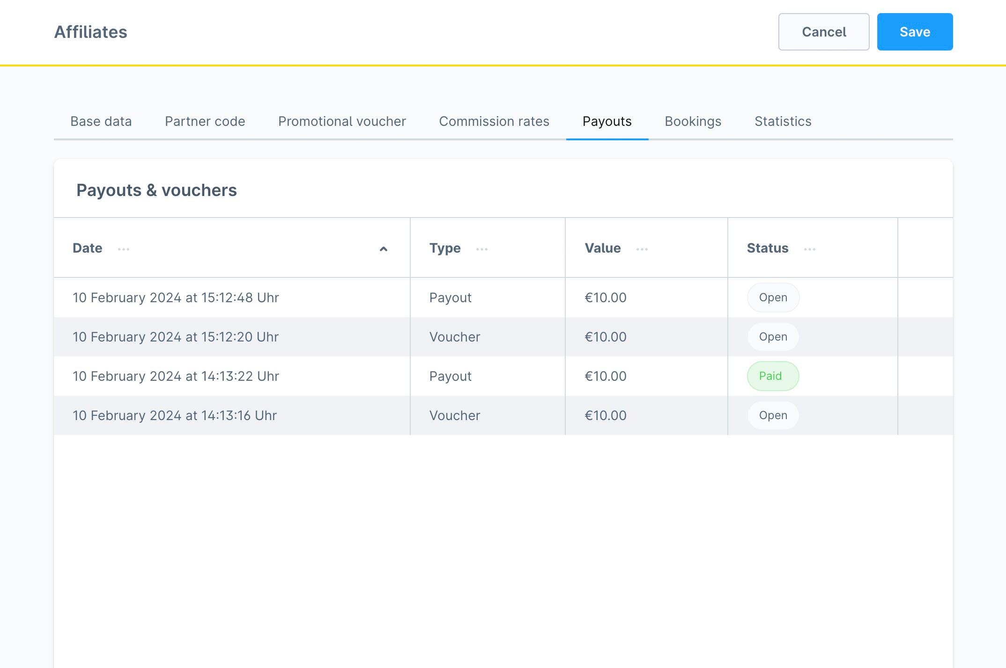This screenshot has width=1006, height=668.
Task: Switch to the Partner code tab
Action: pyautogui.click(x=205, y=121)
